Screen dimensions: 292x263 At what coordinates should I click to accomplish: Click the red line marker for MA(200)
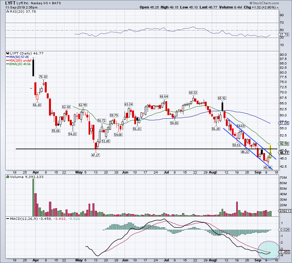8,61
